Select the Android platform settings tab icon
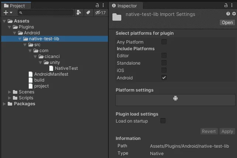The image size is (237, 158). click(175, 98)
